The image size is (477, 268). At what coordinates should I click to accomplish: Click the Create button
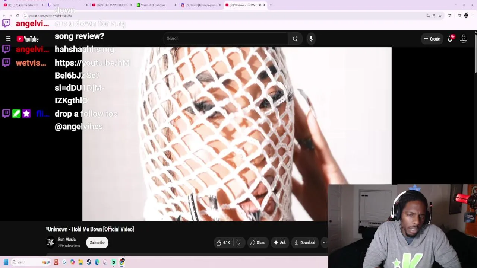point(432,39)
